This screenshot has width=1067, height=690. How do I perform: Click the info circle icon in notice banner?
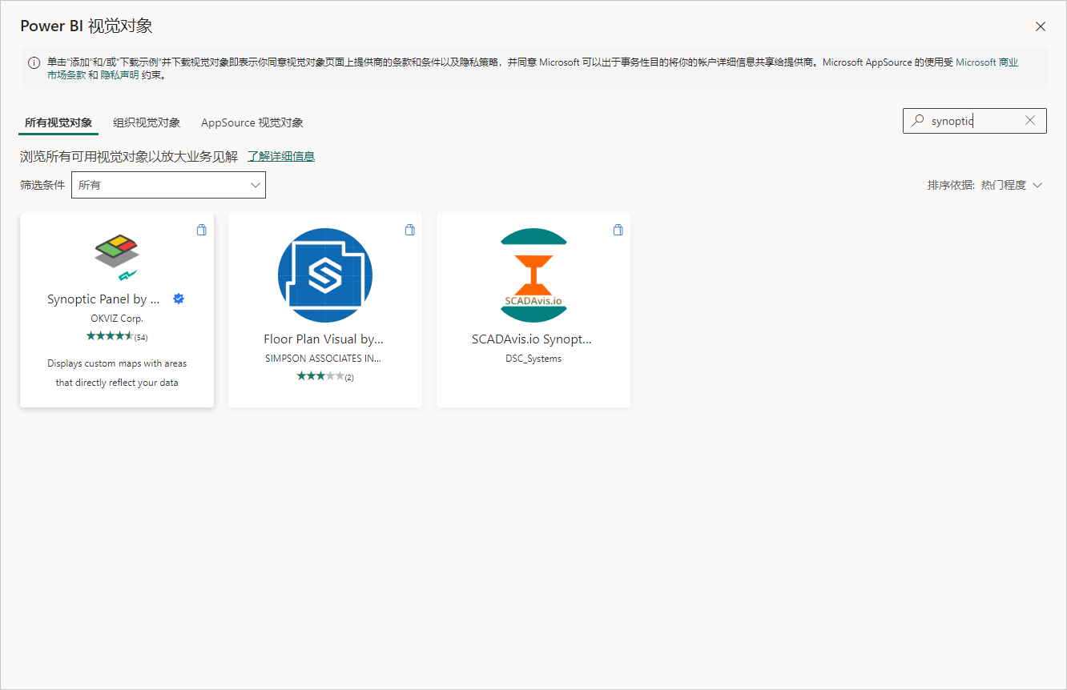34,62
